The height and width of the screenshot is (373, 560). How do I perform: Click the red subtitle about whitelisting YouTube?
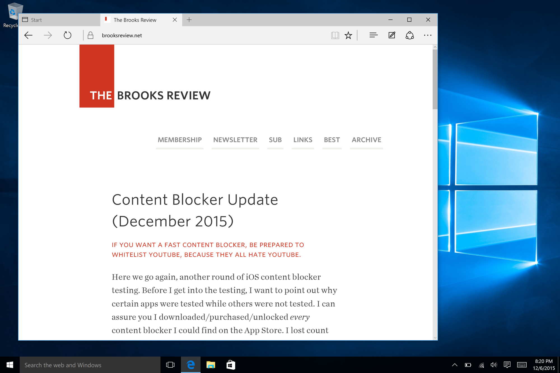point(208,250)
